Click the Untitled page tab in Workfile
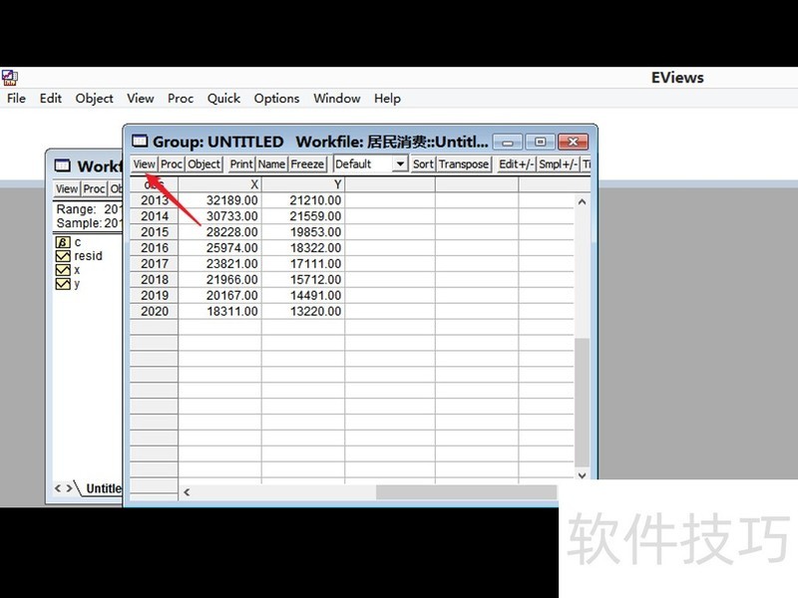The image size is (798, 598). pos(102,488)
